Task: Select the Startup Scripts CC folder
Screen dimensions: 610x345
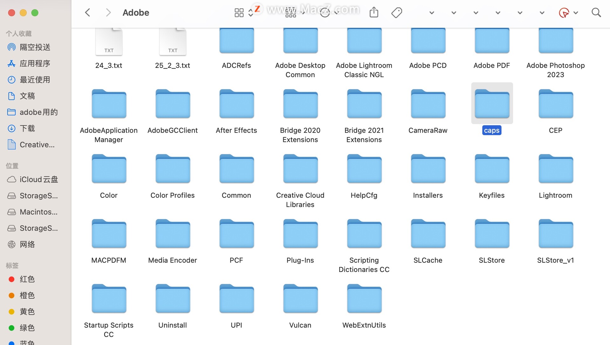Action: point(109,299)
